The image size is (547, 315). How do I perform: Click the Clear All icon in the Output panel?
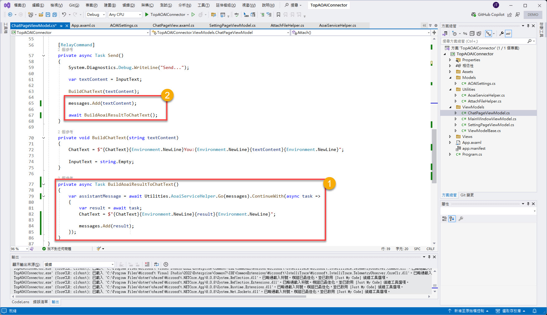click(147, 264)
